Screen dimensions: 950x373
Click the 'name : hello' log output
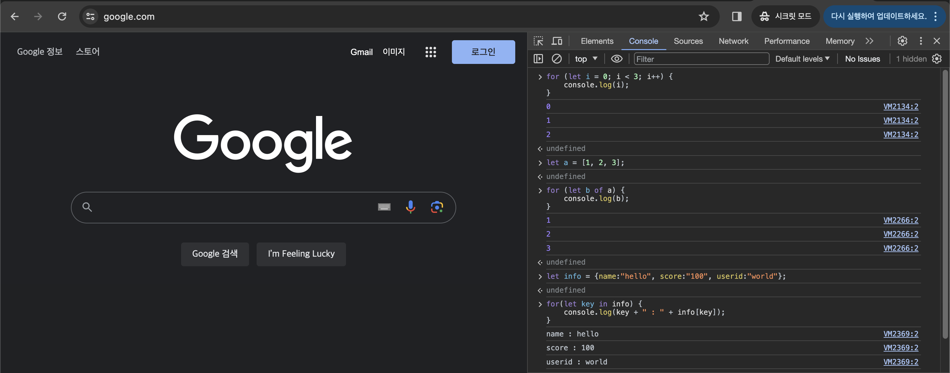click(572, 334)
